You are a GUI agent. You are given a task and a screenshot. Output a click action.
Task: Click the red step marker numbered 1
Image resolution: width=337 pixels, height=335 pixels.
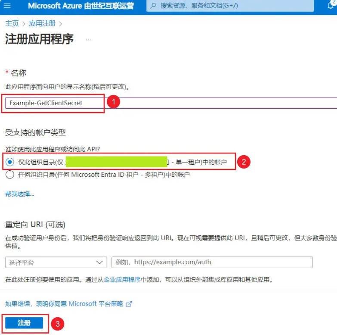click(x=113, y=103)
